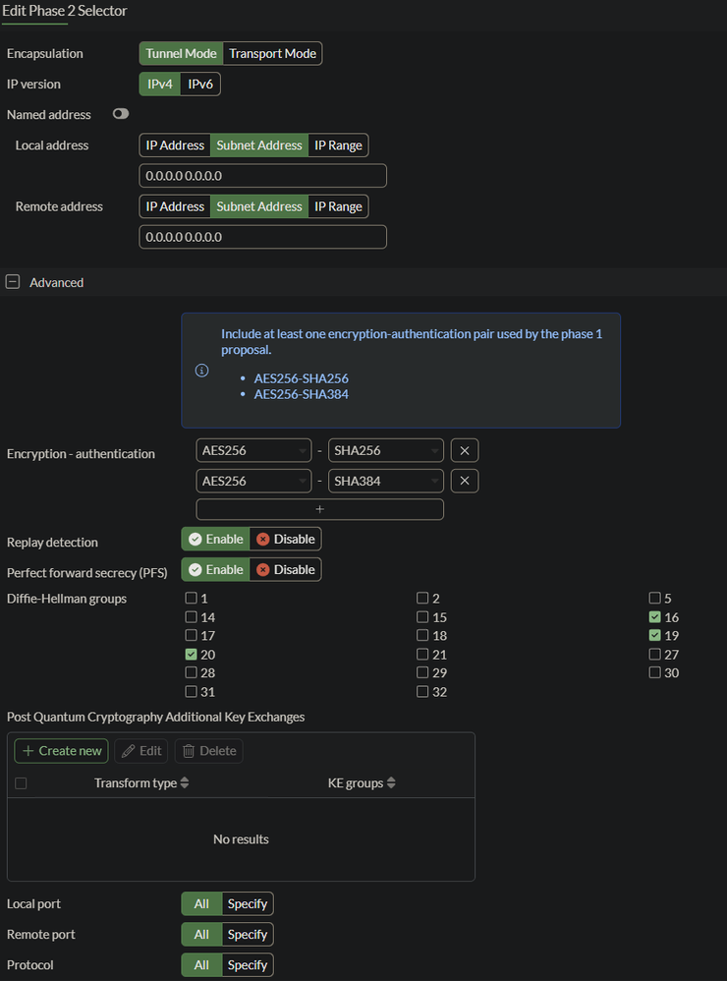Viewport: 727px width, 981px height.
Task: Add a new encryption-authentication pair
Action: click(319, 509)
